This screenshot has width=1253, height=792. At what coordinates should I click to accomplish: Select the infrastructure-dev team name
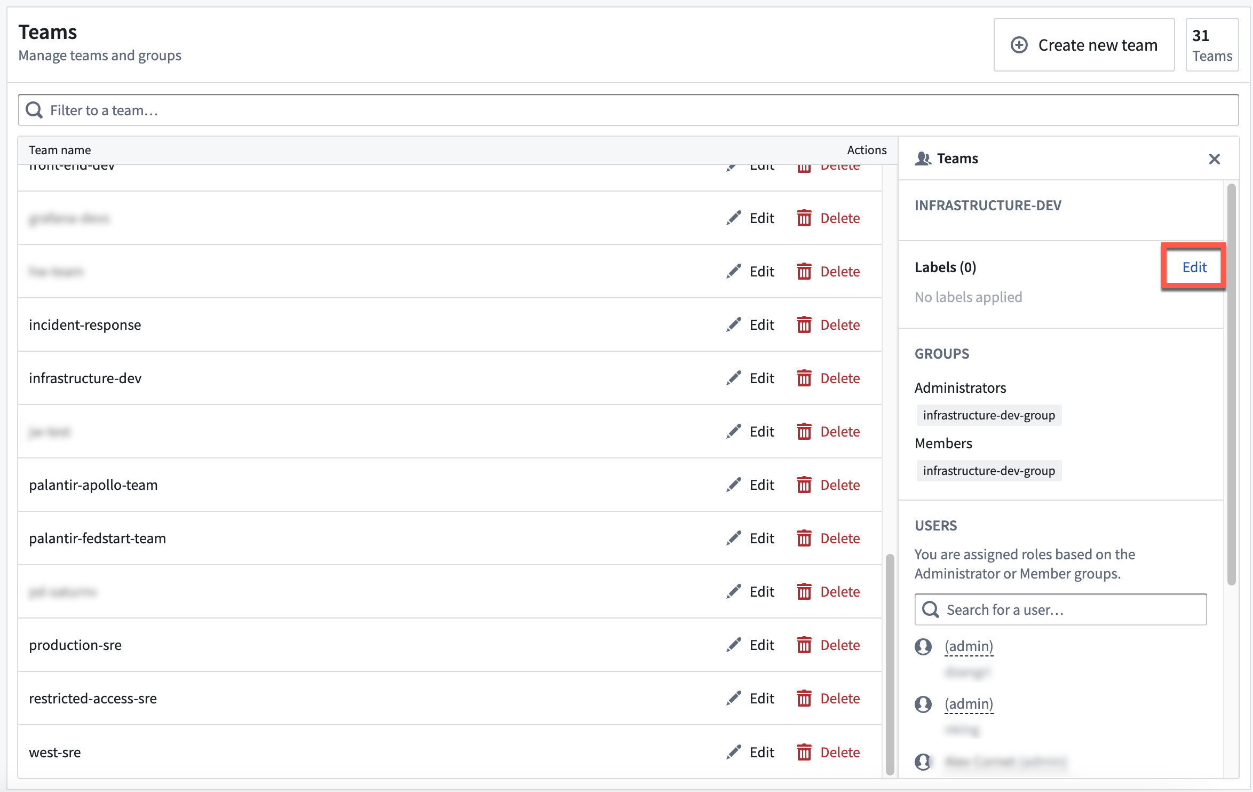click(85, 378)
